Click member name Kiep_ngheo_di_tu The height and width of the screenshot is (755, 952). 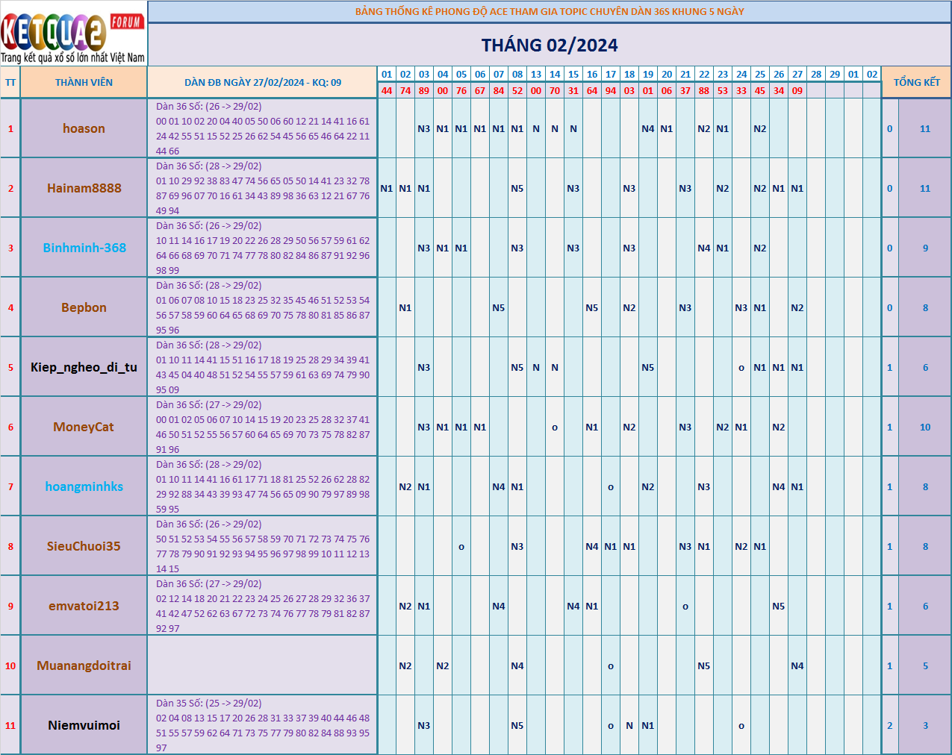[84, 367]
